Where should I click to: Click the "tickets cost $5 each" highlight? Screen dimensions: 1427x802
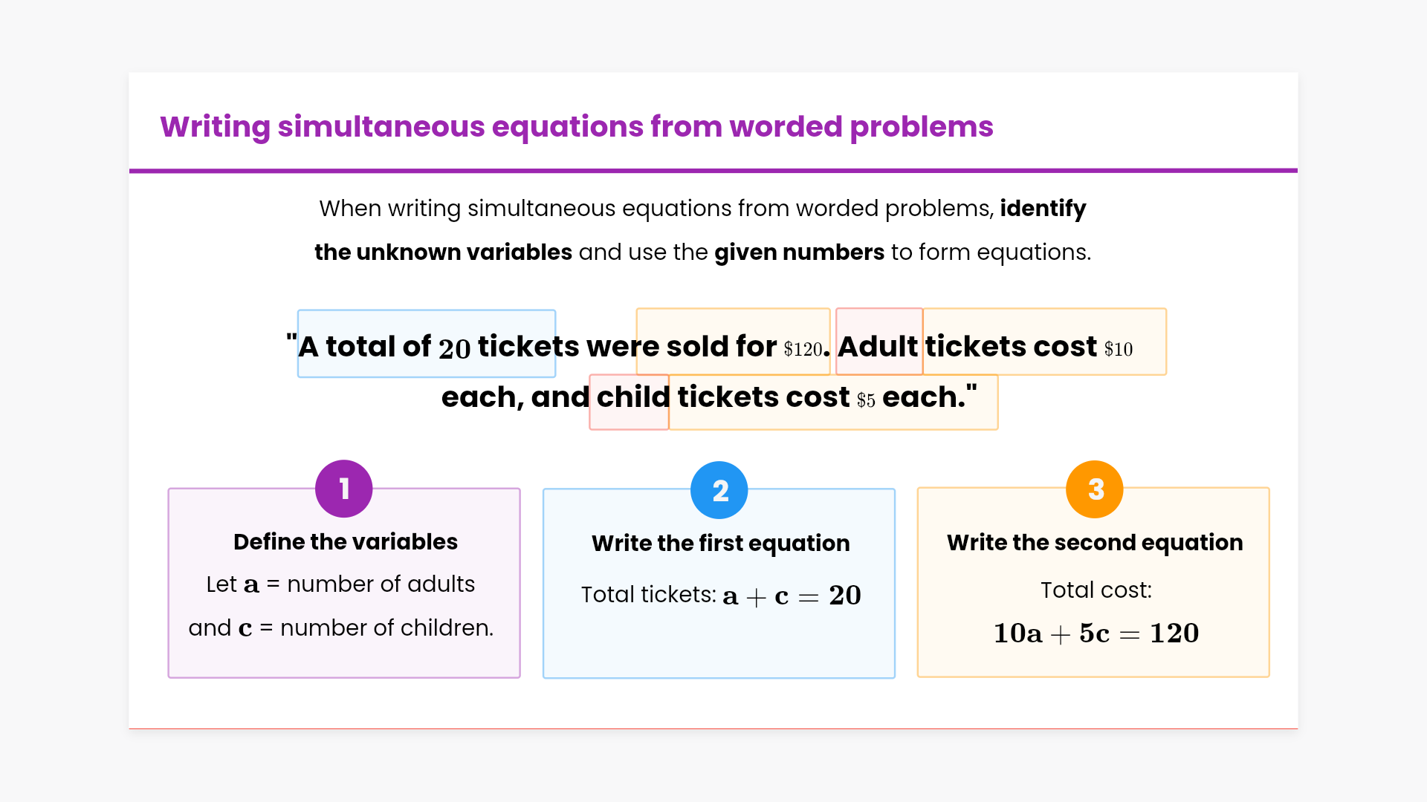832,402
